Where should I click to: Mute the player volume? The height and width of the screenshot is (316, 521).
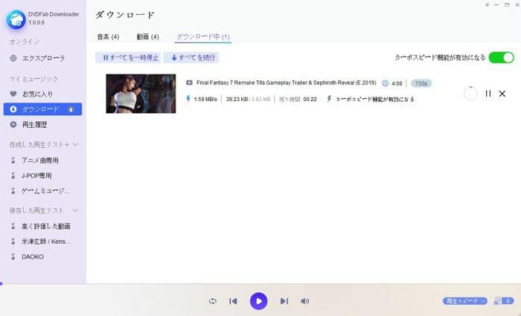pyautogui.click(x=305, y=301)
